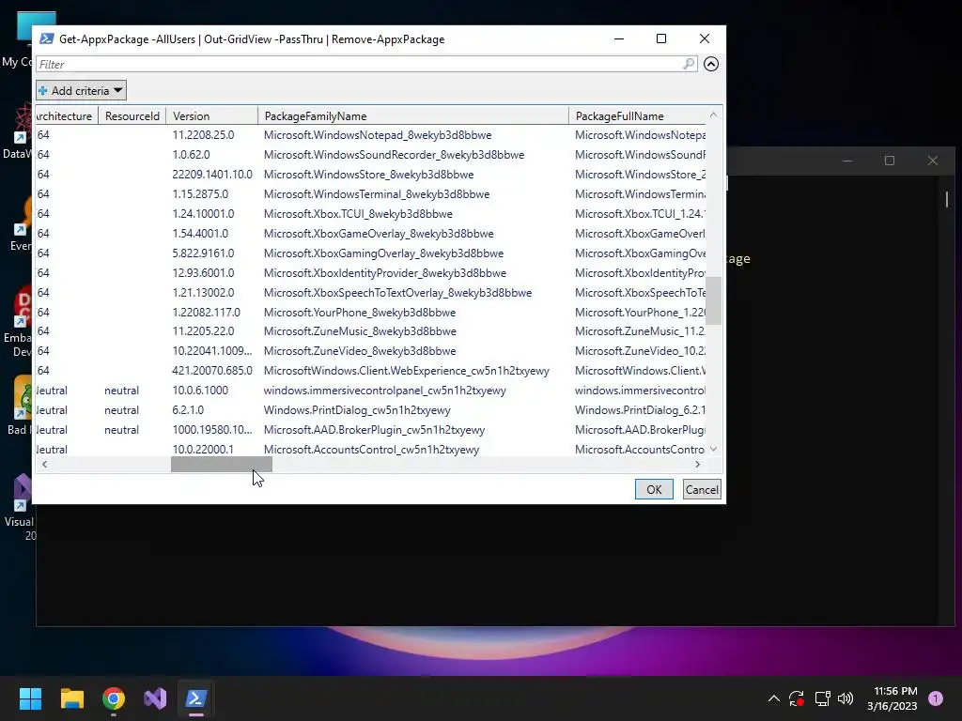Select the windows.immersivecontrolpanel_cw5n1h2txyewy row
Image resolution: width=962 pixels, height=721 pixels.
click(x=370, y=390)
